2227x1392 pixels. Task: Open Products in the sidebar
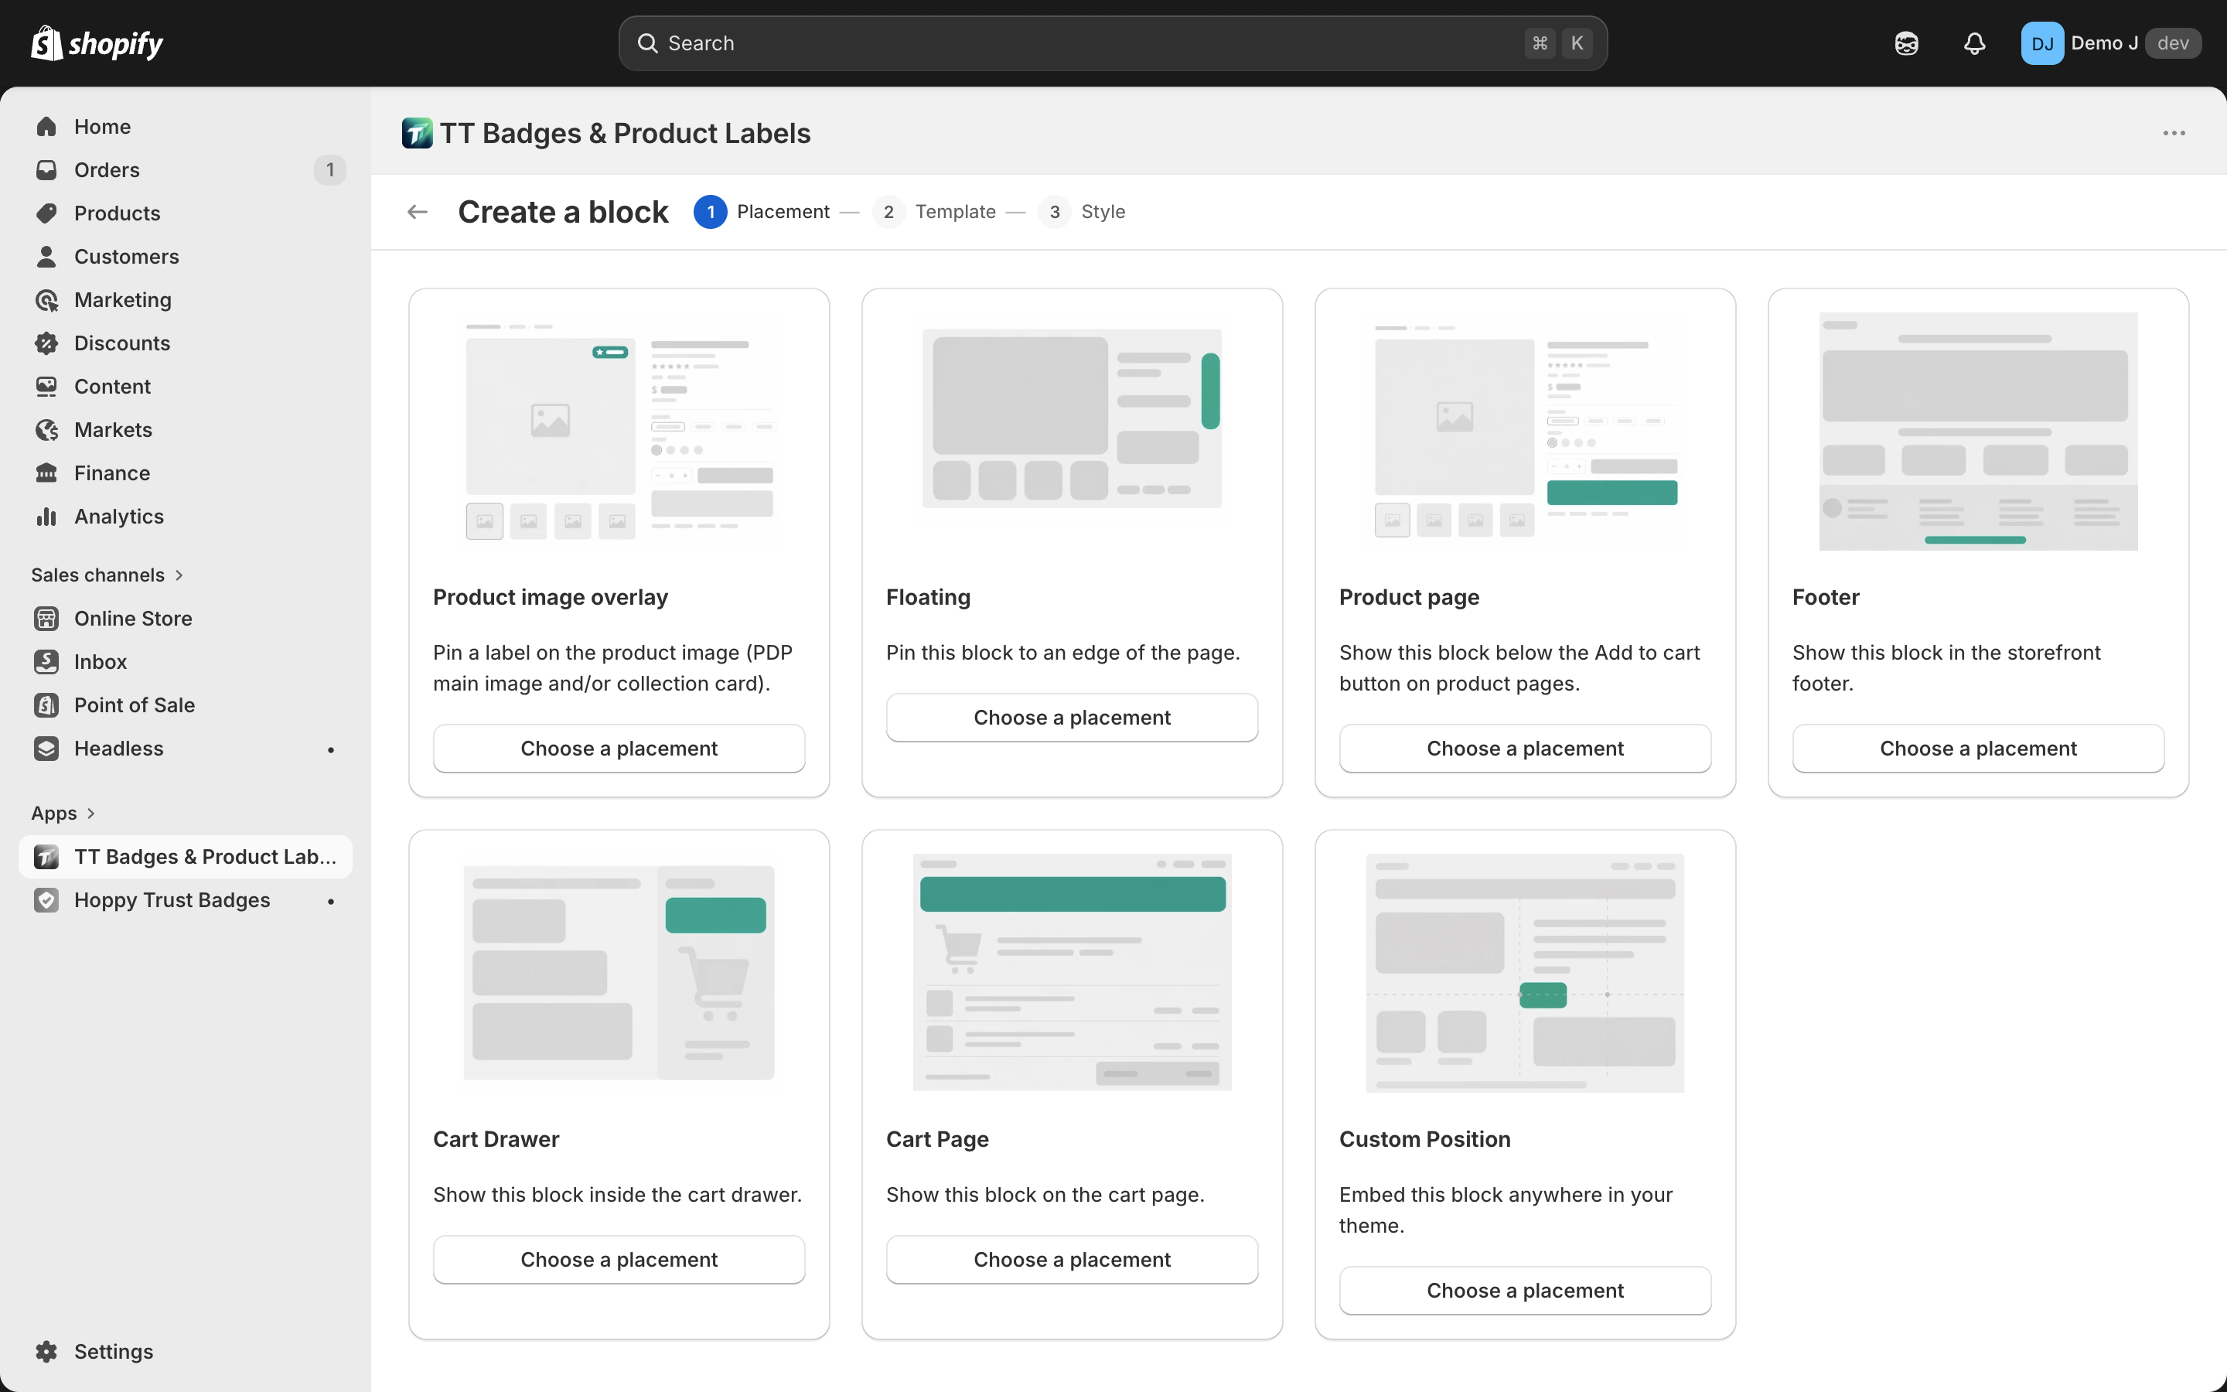(185, 213)
